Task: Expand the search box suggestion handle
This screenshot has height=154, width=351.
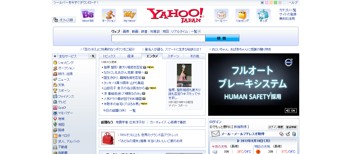Action: coord(119,43)
